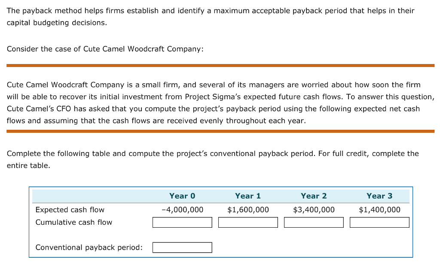Click the Expected cash flow row label
The width and height of the screenshot is (440, 278).
pos(69,210)
